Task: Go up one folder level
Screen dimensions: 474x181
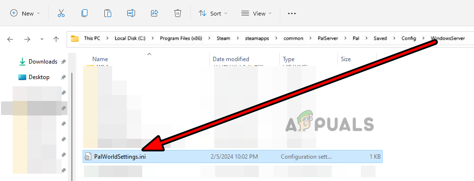Action: coord(56,39)
